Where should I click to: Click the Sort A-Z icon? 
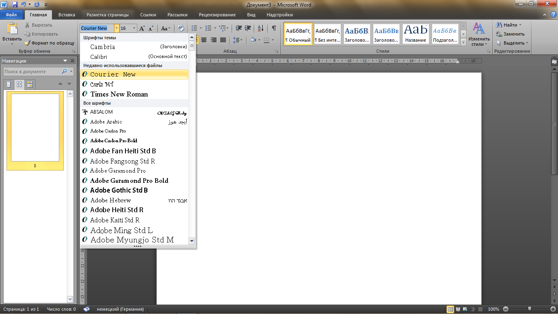(261, 28)
